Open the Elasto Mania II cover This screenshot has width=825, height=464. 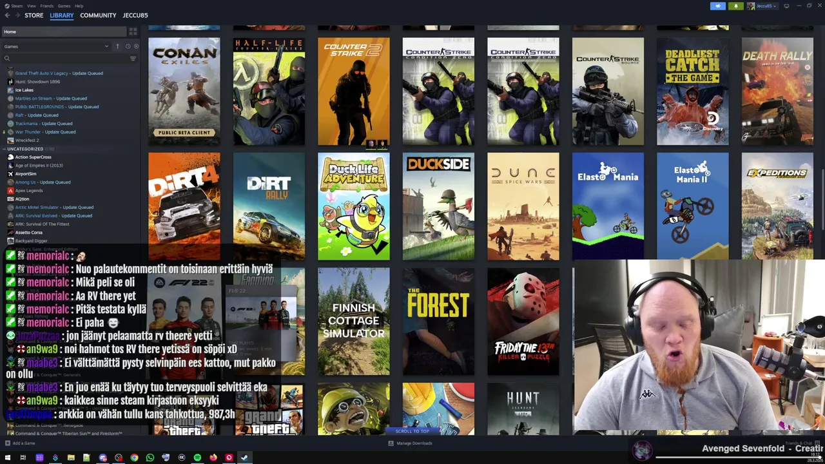693,206
